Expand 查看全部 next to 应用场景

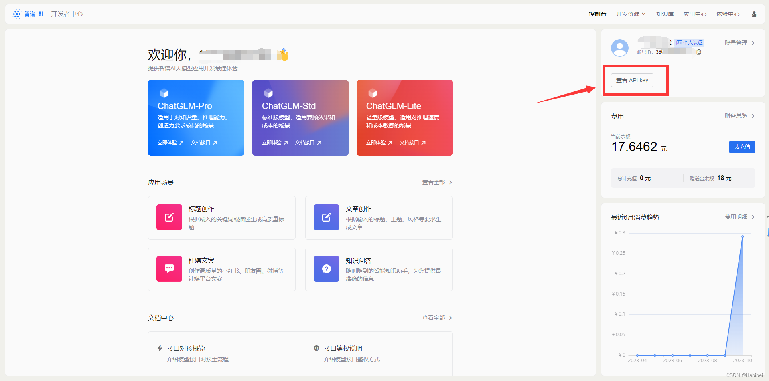[437, 182]
